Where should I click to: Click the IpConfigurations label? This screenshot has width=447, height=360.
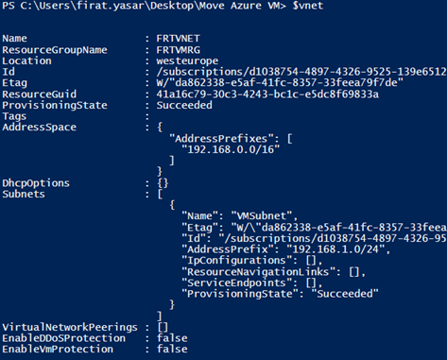point(236,261)
